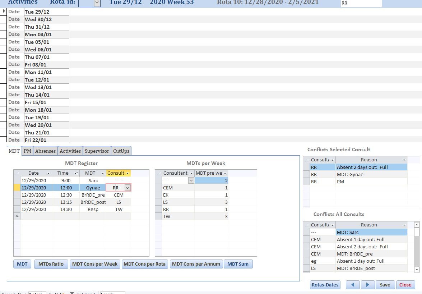Select the CutUps tab
Image resolution: width=422 pixels, height=294 pixels.
[x=121, y=151]
